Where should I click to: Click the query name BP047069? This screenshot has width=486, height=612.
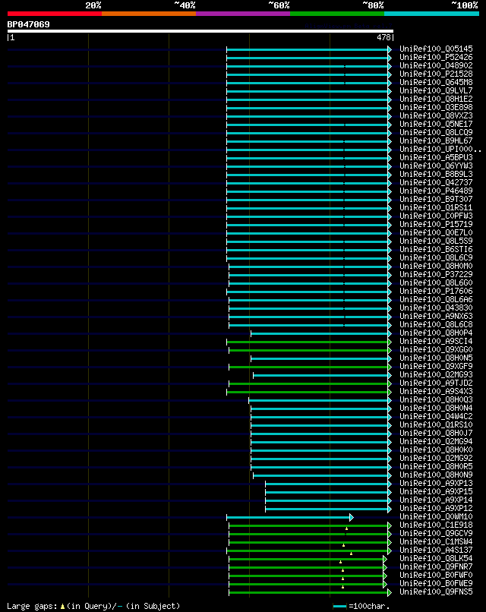tap(29, 24)
